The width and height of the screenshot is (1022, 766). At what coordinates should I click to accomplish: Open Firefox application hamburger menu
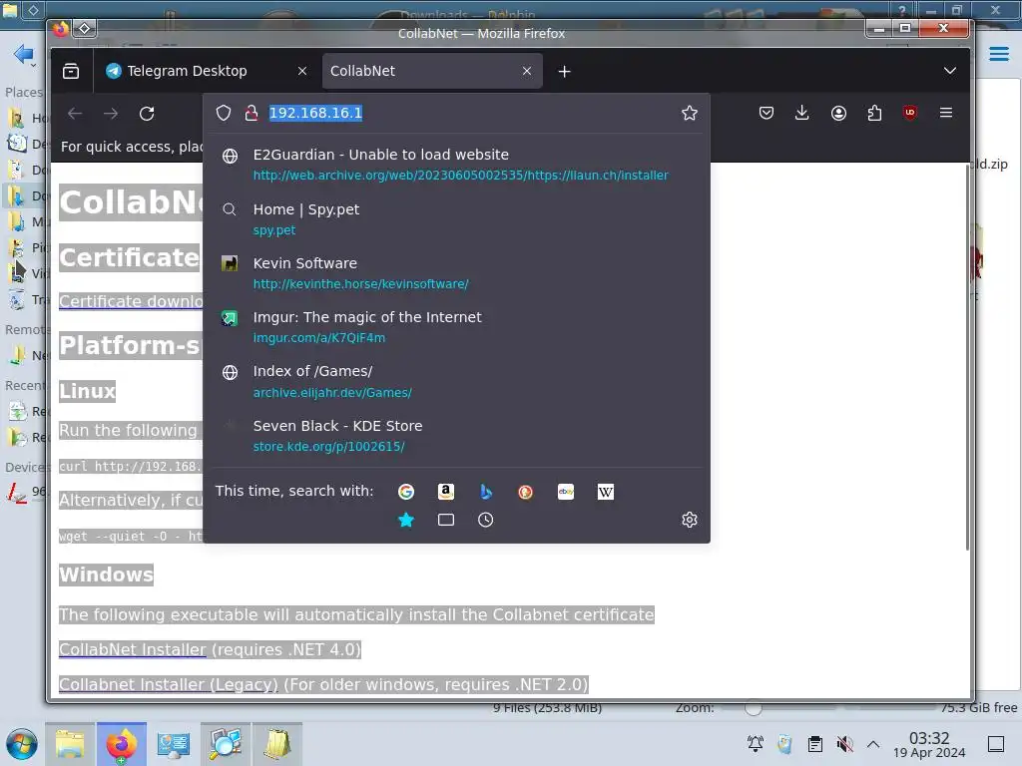click(946, 113)
